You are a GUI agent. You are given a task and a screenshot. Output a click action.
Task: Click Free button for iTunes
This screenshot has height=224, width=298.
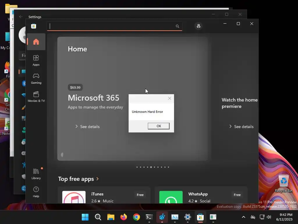coord(140,195)
